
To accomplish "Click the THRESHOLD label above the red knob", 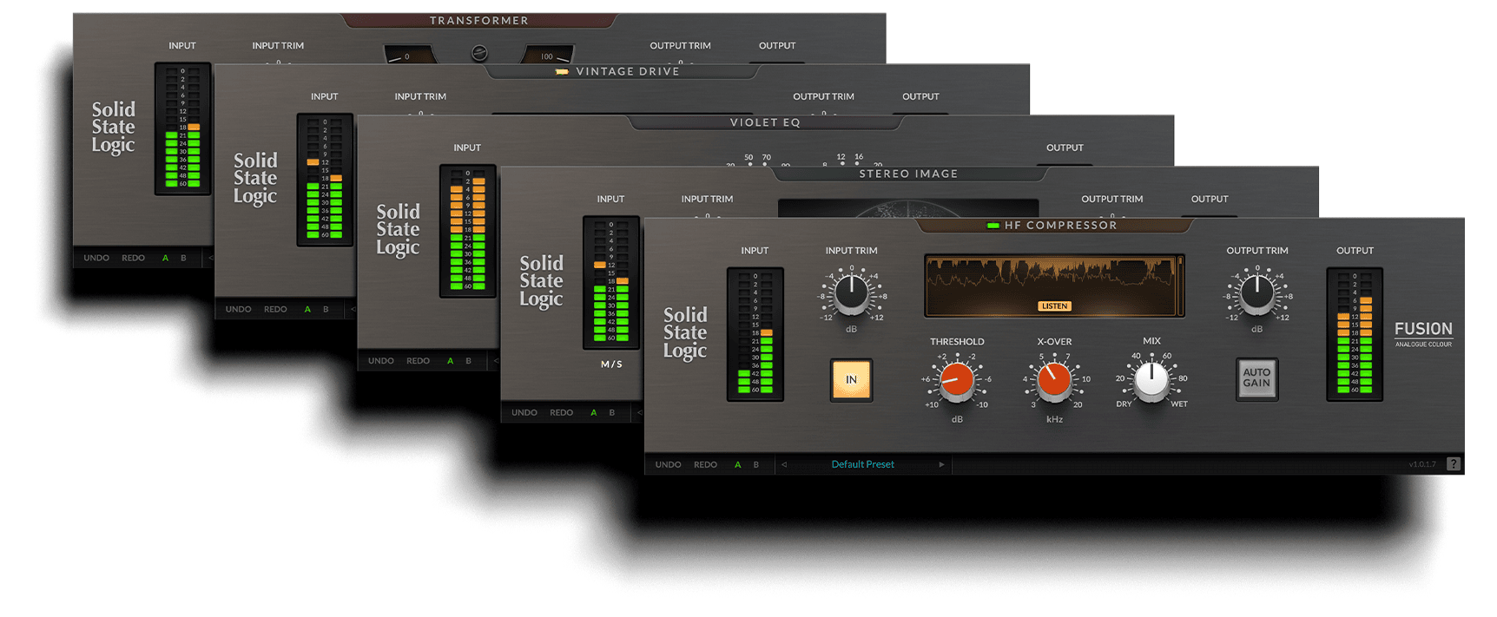I will coord(957,342).
